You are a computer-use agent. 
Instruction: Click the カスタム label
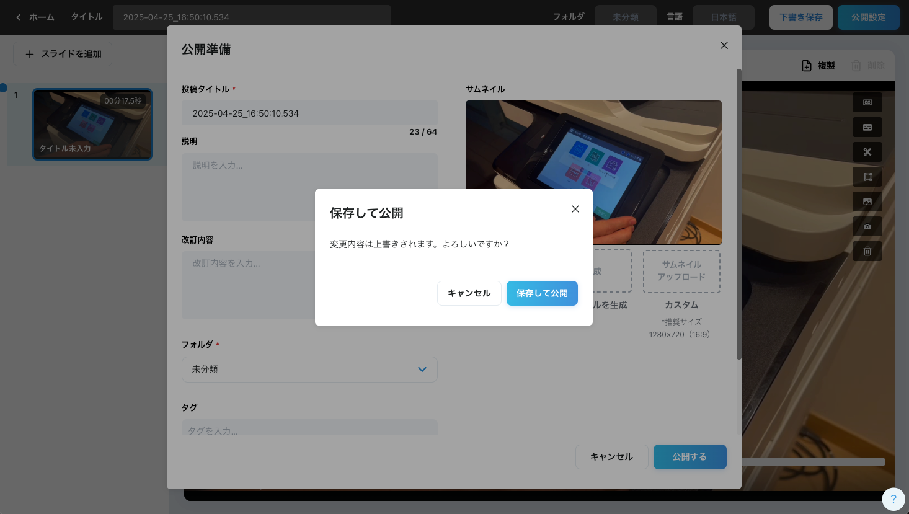[681, 305]
